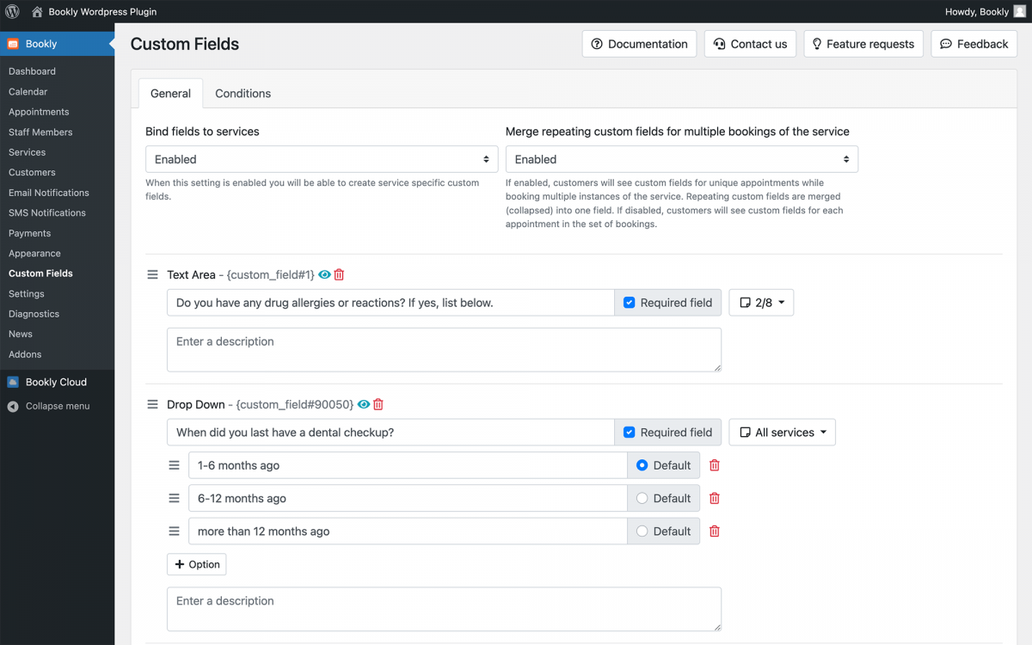Click the WordPress logo in the admin bar

point(11,11)
